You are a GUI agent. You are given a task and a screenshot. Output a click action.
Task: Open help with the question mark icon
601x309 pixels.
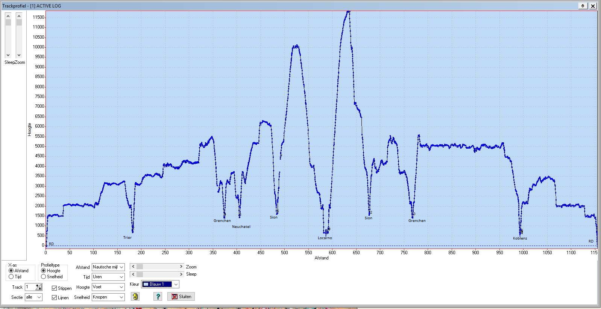(x=158, y=297)
